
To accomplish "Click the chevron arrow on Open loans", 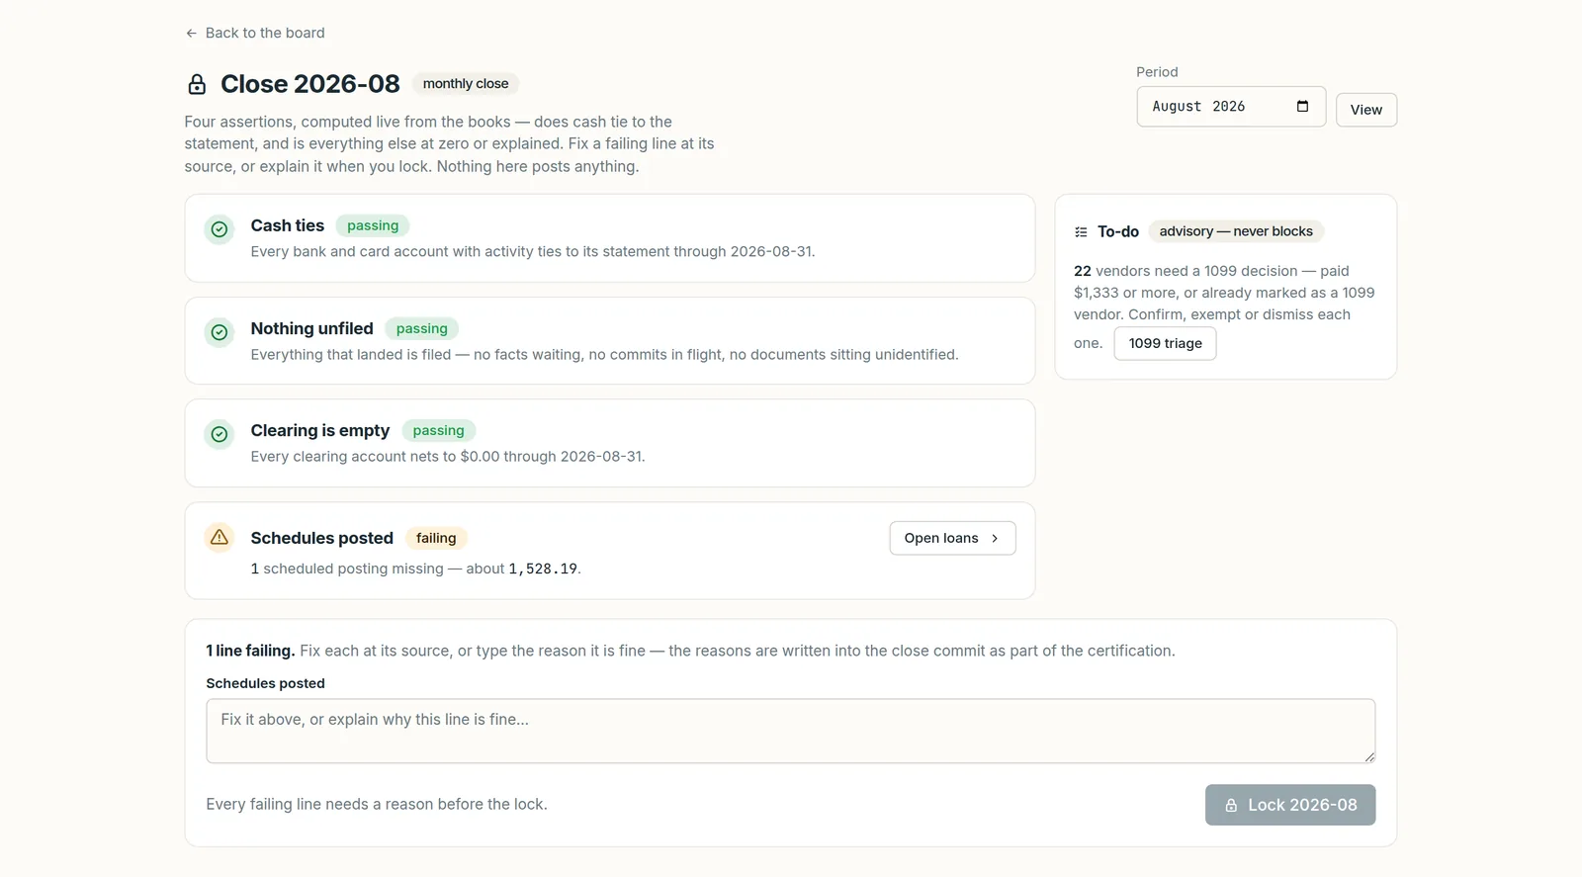I will (995, 538).
